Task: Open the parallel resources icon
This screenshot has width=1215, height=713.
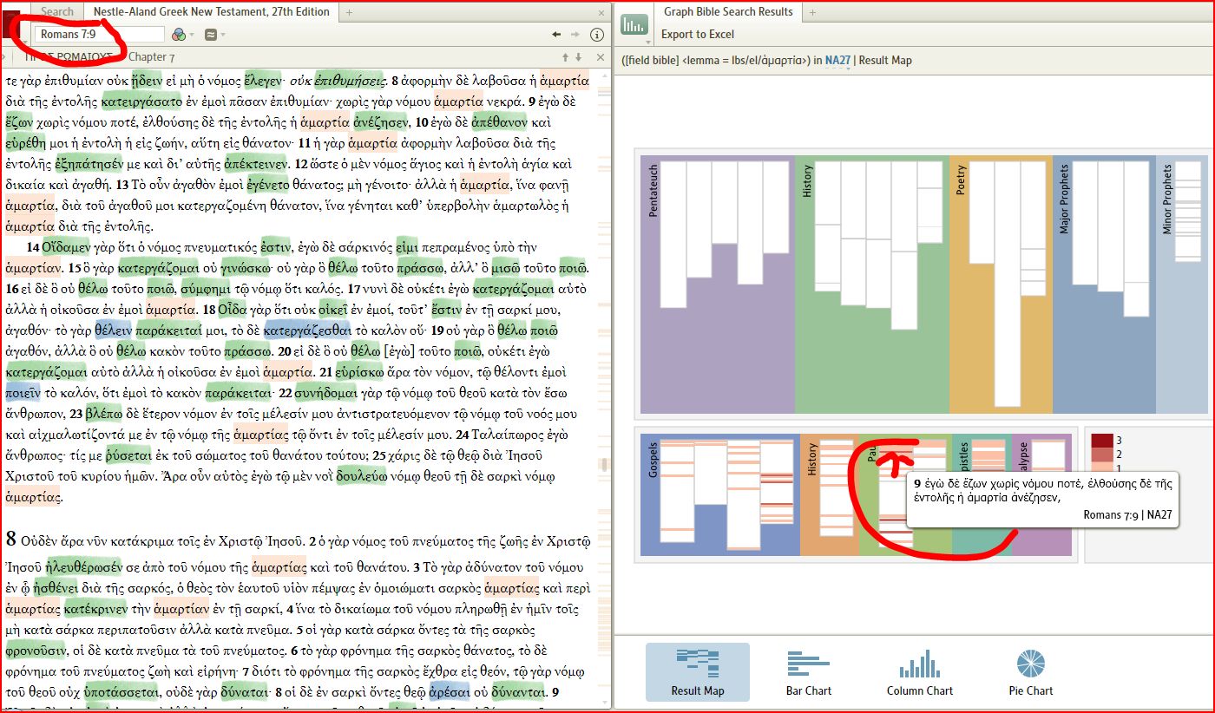Action: (210, 35)
